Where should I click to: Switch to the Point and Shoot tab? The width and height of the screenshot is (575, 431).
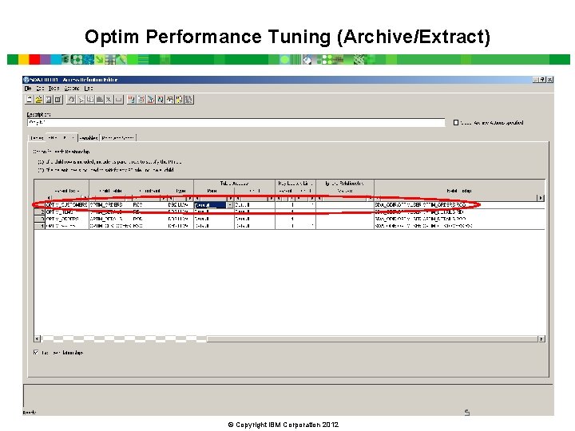tap(118, 138)
